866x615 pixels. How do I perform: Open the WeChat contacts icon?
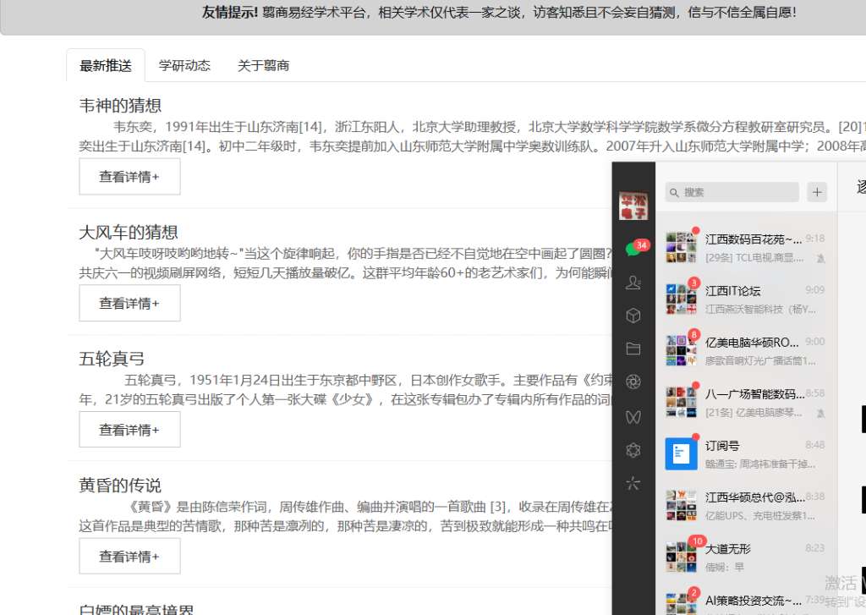coord(633,283)
